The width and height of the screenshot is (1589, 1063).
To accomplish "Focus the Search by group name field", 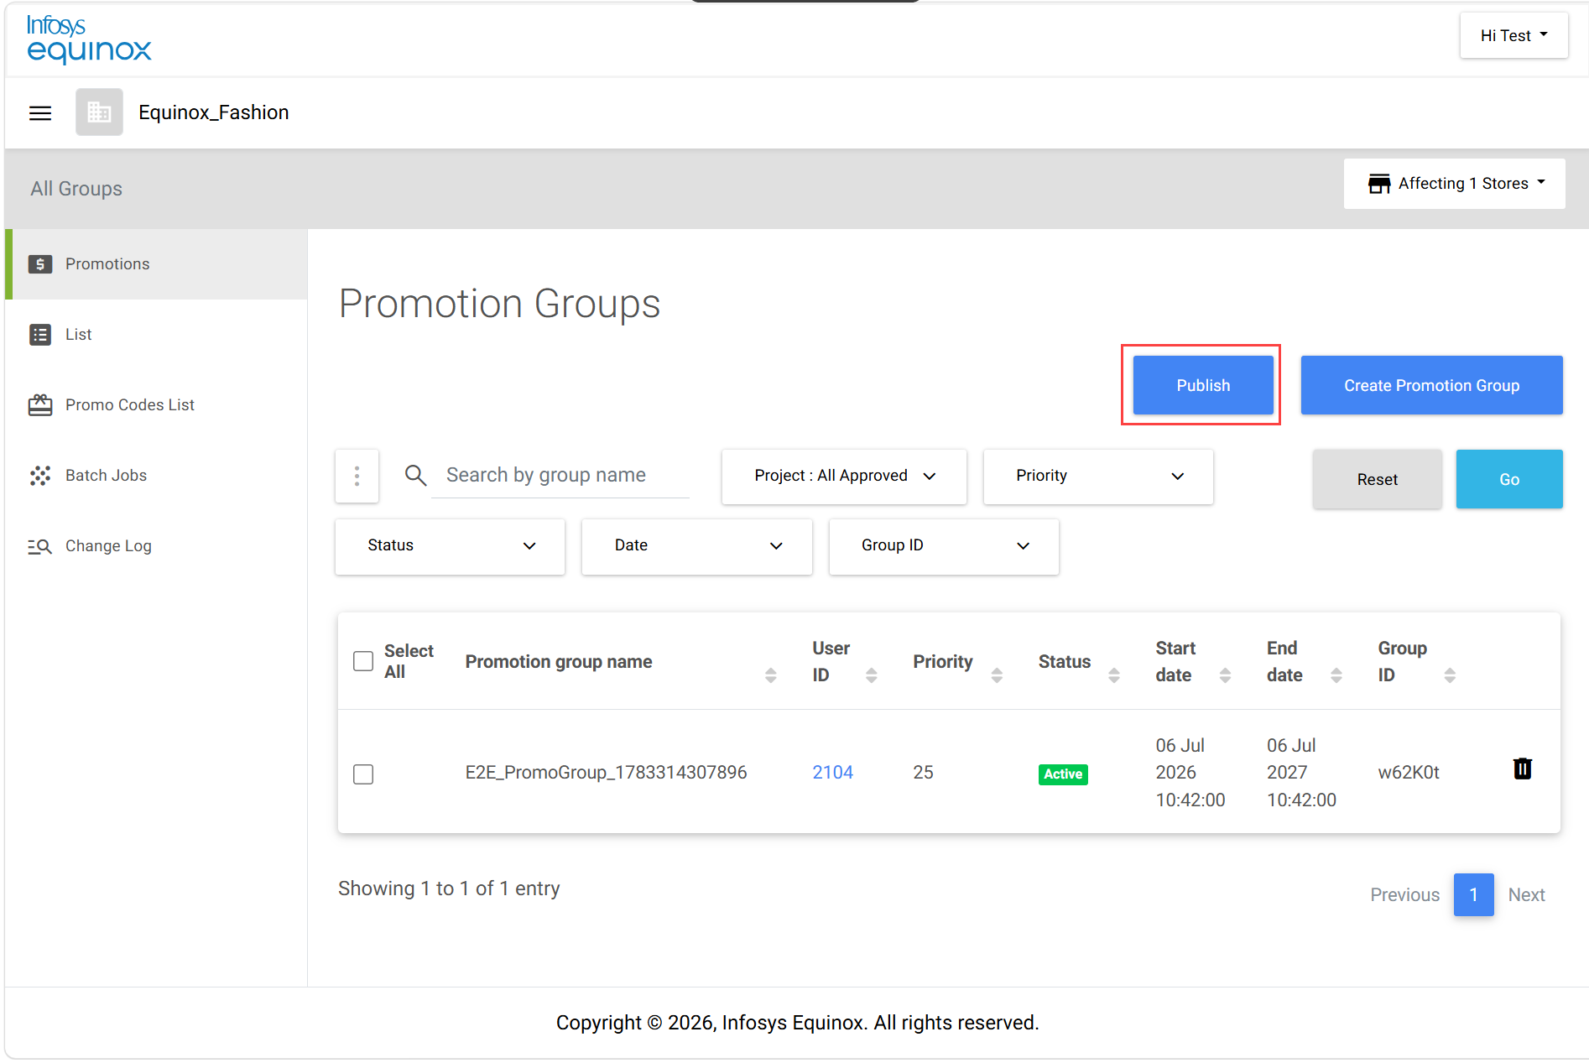I will click(560, 476).
